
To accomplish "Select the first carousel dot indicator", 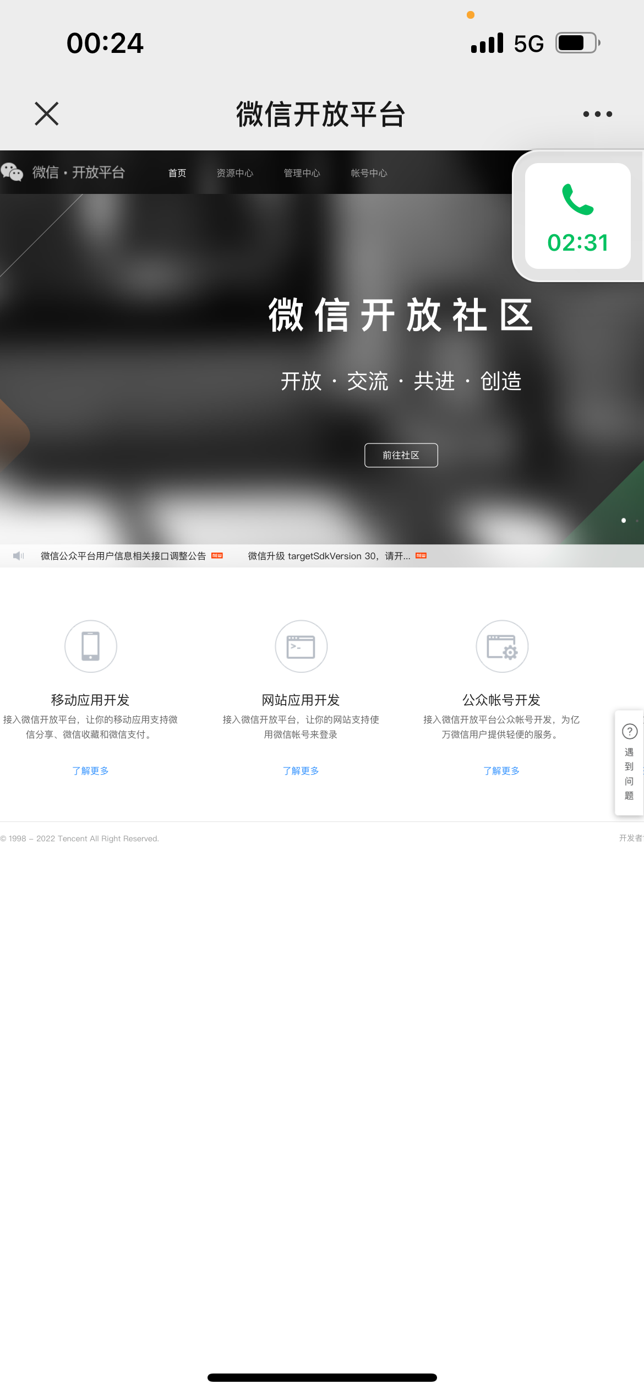I will (624, 520).
